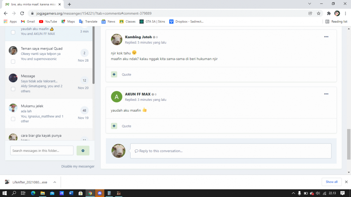Open Discord from the Windows taskbar
This screenshot has height=197, width=351.
point(100,193)
